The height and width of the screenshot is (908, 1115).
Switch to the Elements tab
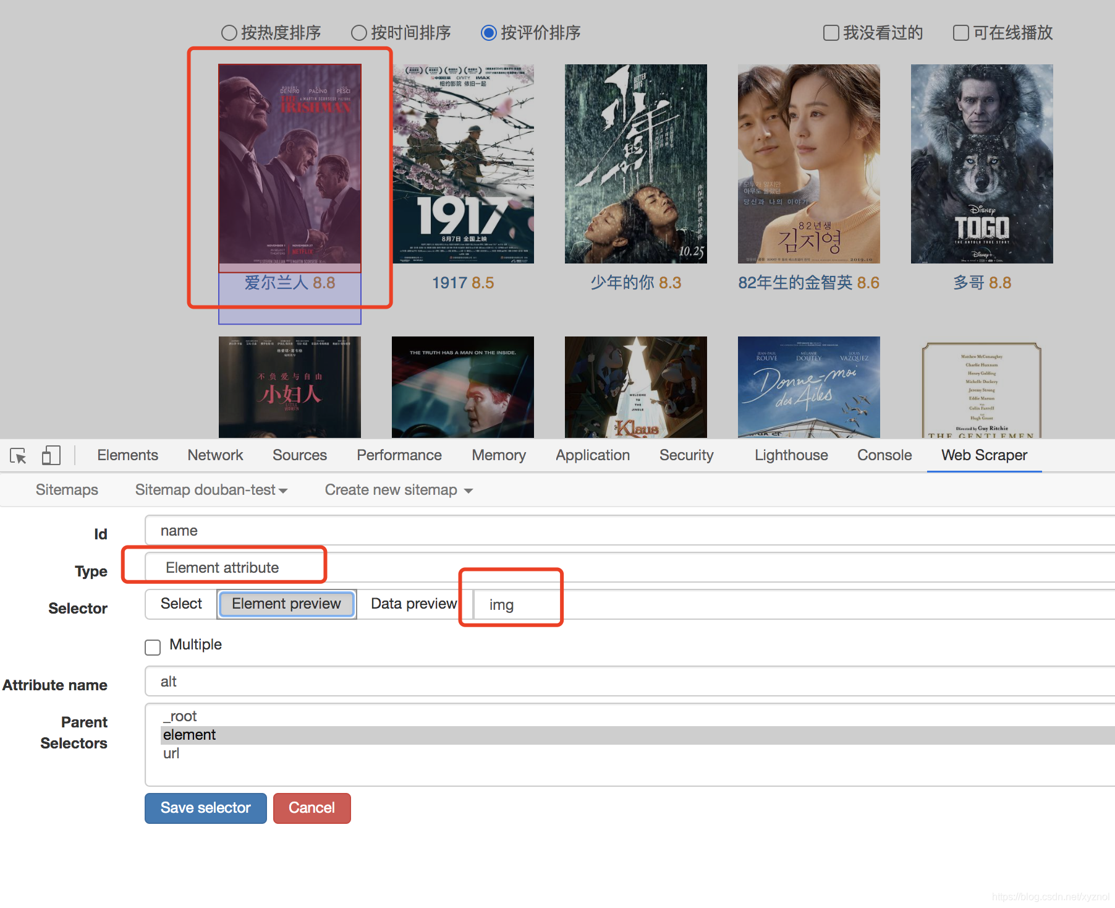point(127,455)
